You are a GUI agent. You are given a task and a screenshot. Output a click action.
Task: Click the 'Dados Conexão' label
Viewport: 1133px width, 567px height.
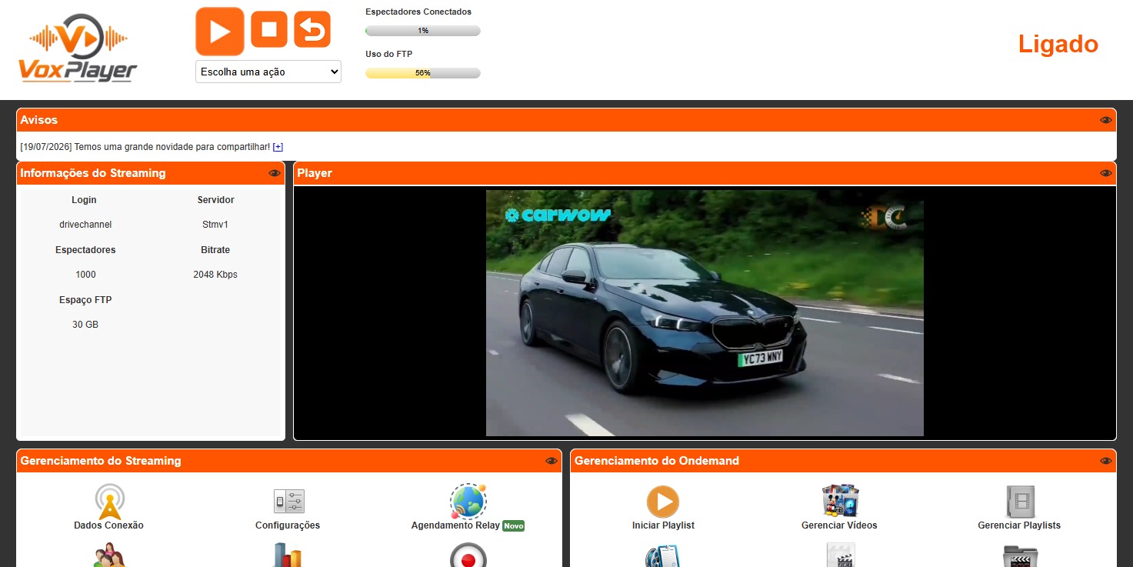108,525
